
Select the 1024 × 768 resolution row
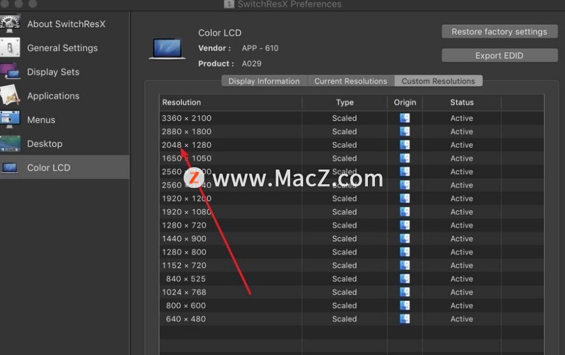coord(352,292)
